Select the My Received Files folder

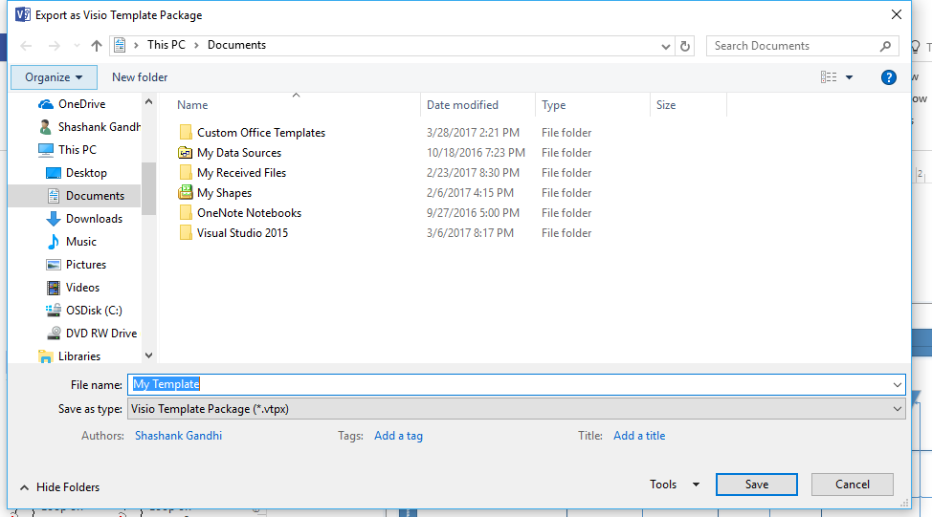pyautogui.click(x=241, y=173)
